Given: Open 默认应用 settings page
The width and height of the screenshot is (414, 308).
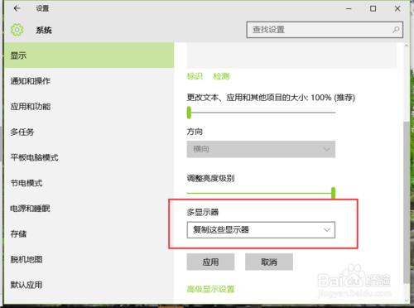Looking at the screenshot, I should click(x=89, y=285).
